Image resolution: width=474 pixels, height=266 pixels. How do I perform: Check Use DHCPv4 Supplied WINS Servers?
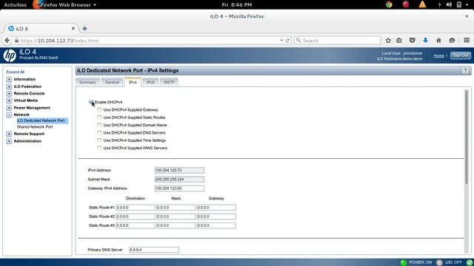[x=99, y=148]
